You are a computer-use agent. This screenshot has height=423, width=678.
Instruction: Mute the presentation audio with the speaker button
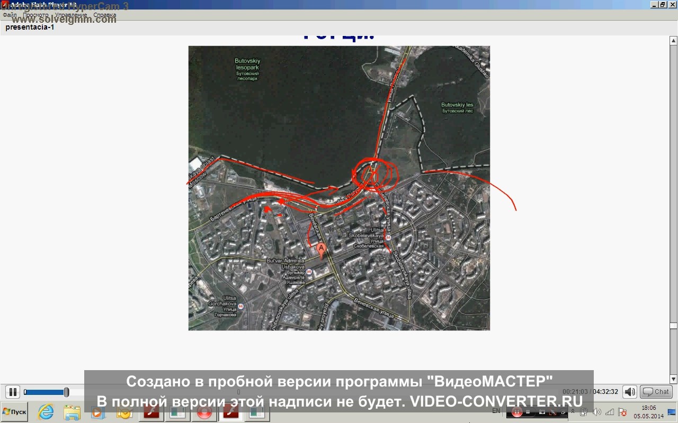[x=629, y=392]
